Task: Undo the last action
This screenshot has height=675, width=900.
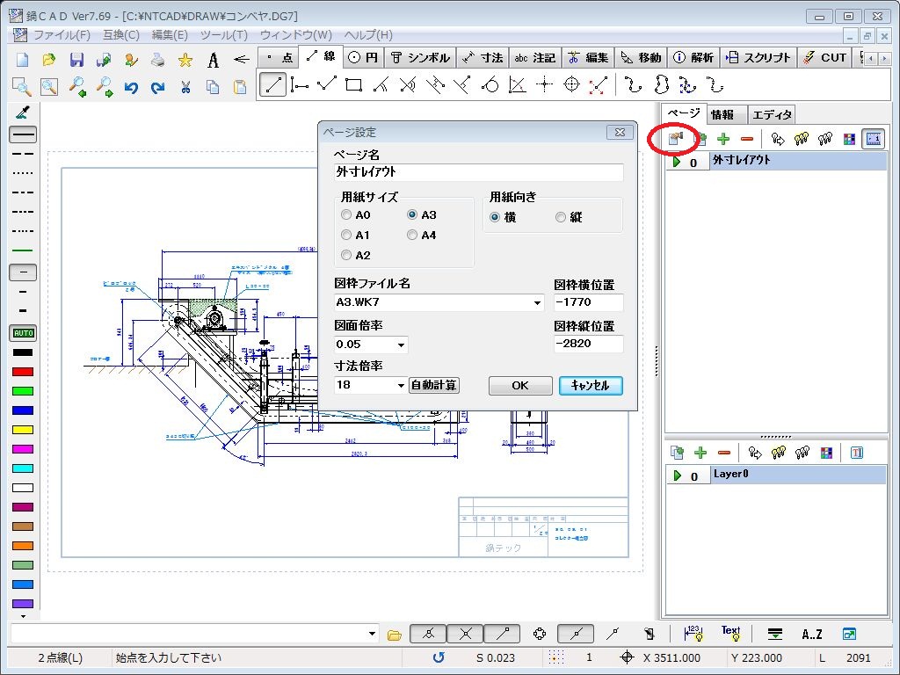Action: tap(131, 87)
